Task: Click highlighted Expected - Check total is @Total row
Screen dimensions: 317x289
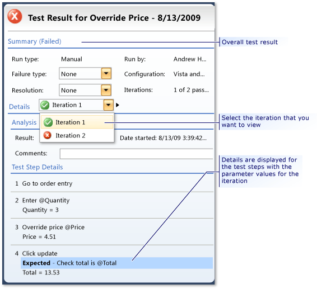Action: [x=116, y=263]
